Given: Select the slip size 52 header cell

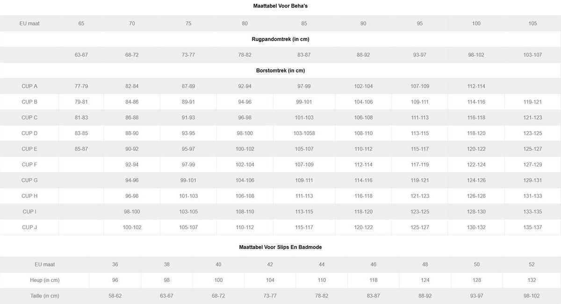Looking at the screenshot, I should tap(532, 264).
